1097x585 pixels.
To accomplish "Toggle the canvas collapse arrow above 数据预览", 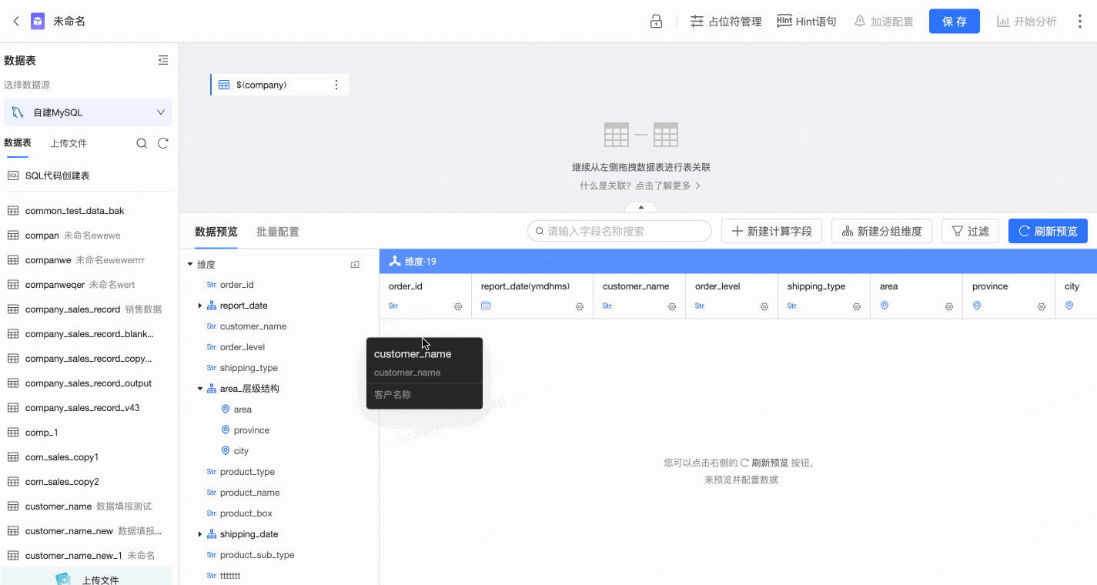I will click(x=641, y=207).
